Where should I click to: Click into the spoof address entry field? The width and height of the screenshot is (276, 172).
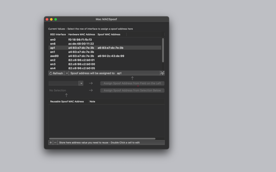pos(63,83)
